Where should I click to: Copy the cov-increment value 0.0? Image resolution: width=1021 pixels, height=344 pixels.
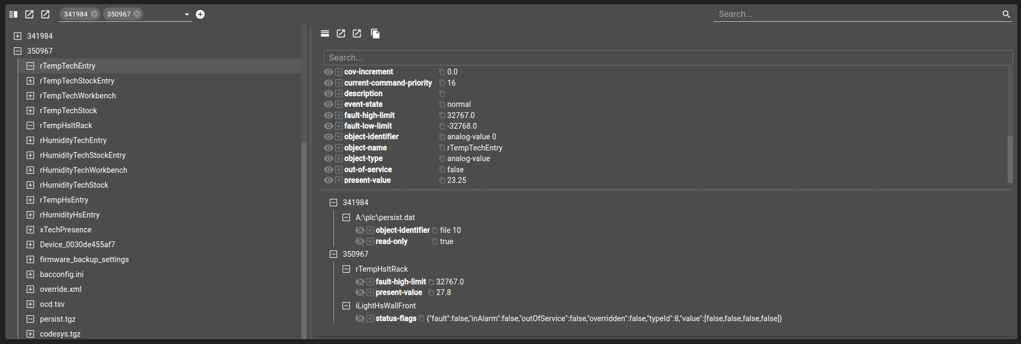[x=442, y=72]
